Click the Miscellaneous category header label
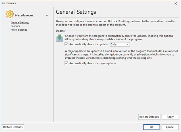181x132 pixels. (24, 15)
